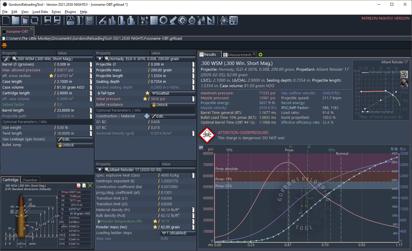The image size is (412, 251).
Task: Toggle star on Tail type row
Action: pos(147,93)
